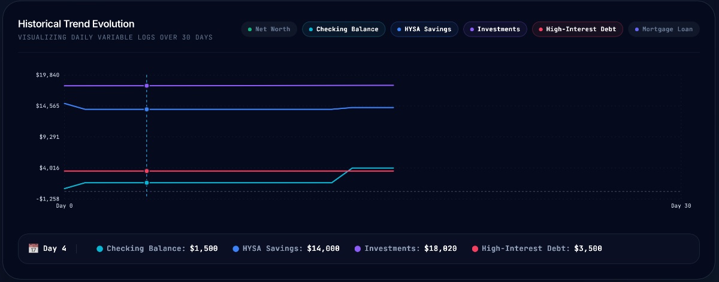Click the blue HYSA dot in tooltip

[x=236, y=248]
